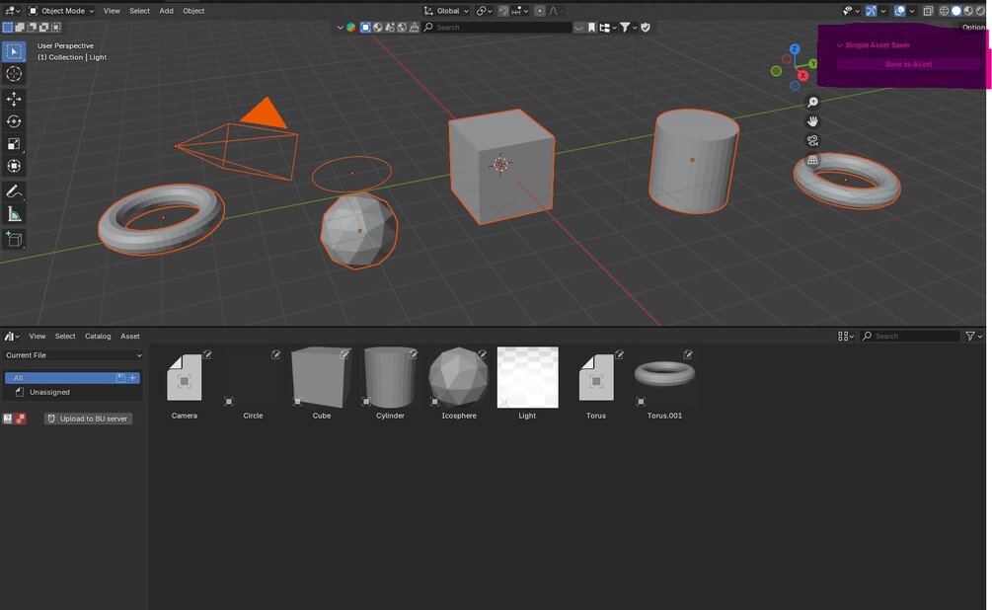
Task: Open the Catalog menu in the asset browser
Action: pos(98,336)
